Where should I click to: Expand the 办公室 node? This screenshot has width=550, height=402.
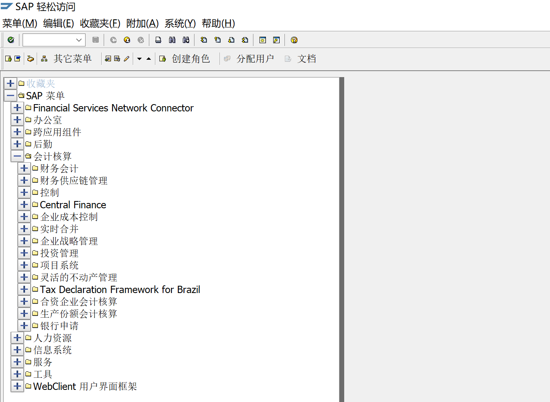point(17,120)
